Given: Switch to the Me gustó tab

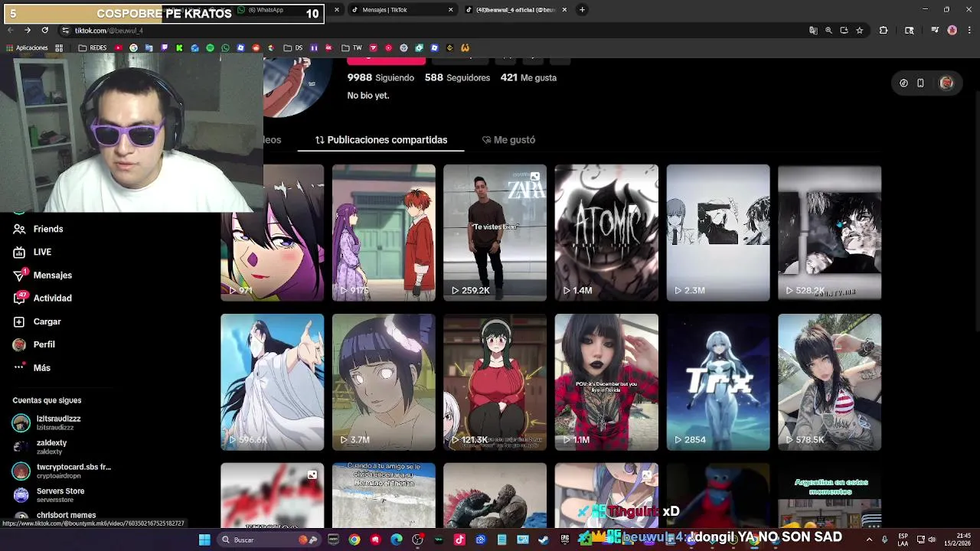Looking at the screenshot, I should [508, 140].
